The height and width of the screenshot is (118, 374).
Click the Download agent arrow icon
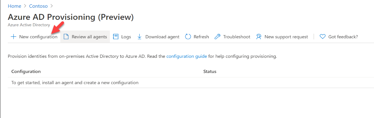[x=140, y=37]
